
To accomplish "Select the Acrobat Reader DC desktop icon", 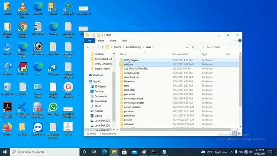I will [x=7, y=110].
